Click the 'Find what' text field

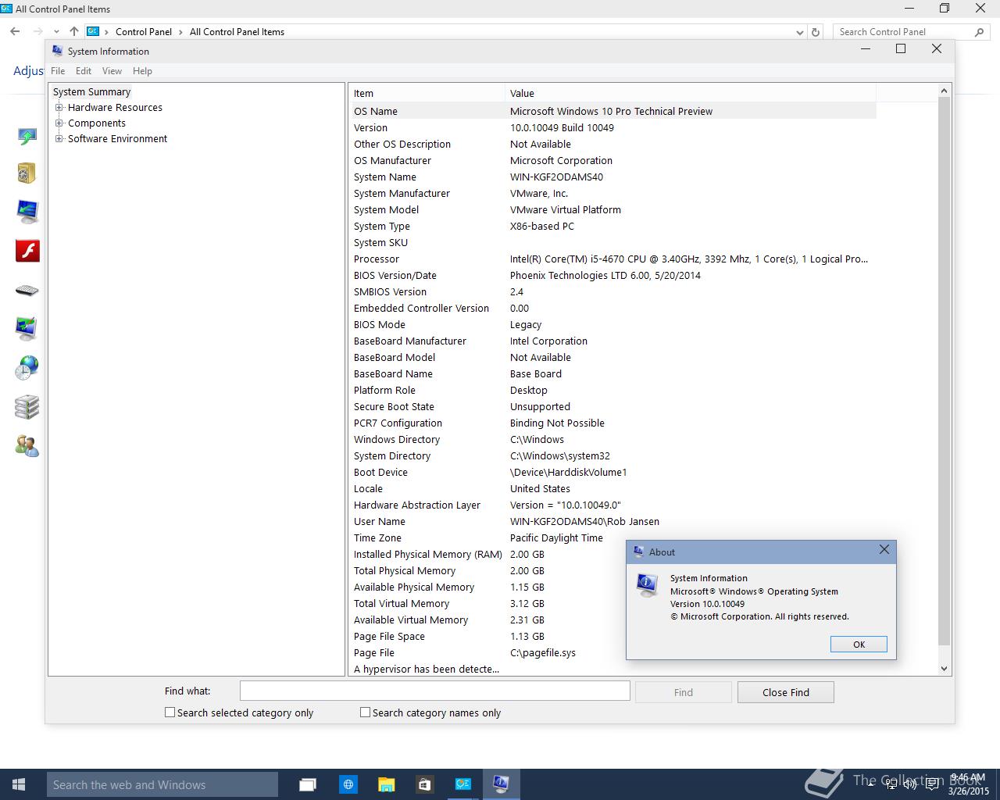434,691
